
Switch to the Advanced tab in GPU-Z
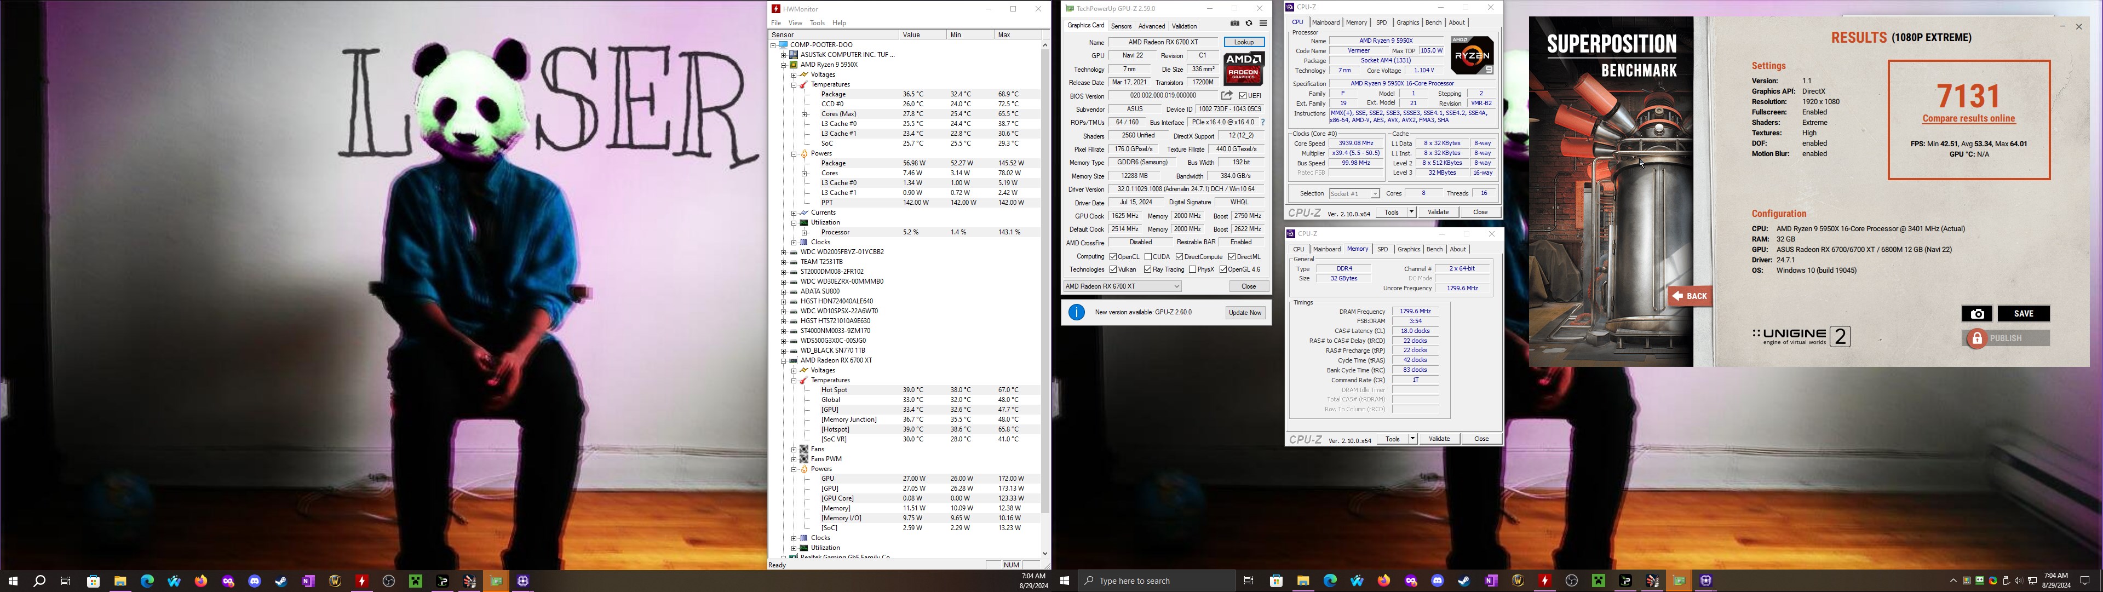[1151, 26]
